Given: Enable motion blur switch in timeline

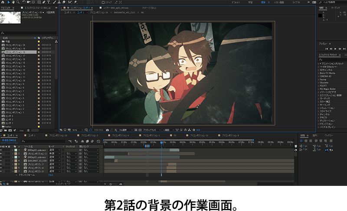Looking at the screenshot, I should [x=92, y=141].
